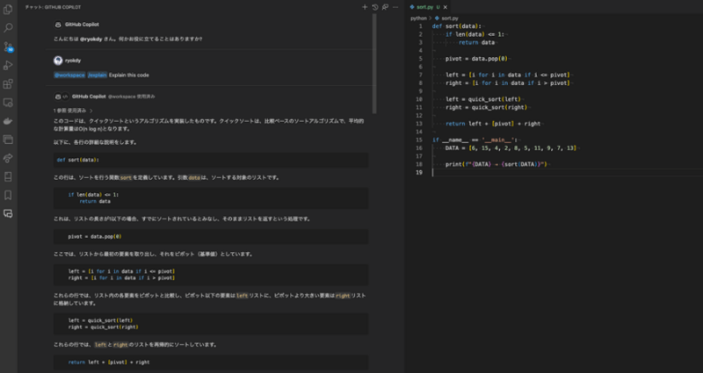Expand the used references chevron
This screenshot has width=703, height=373.
(91, 110)
